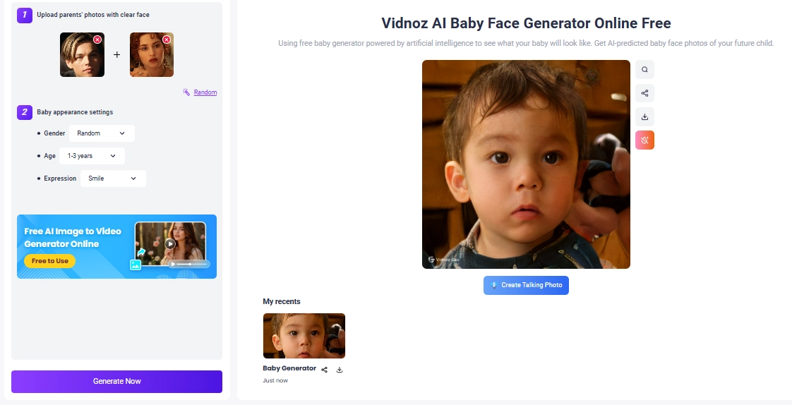Image resolution: width=792 pixels, height=405 pixels.
Task: Remove the second parent's photo
Action: tap(167, 40)
